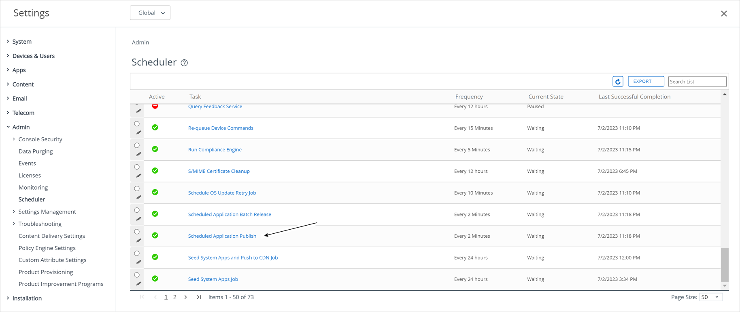The width and height of the screenshot is (740, 312).
Task: Edit the Scheduled Application Publish pencil icon
Action: [x=138, y=241]
